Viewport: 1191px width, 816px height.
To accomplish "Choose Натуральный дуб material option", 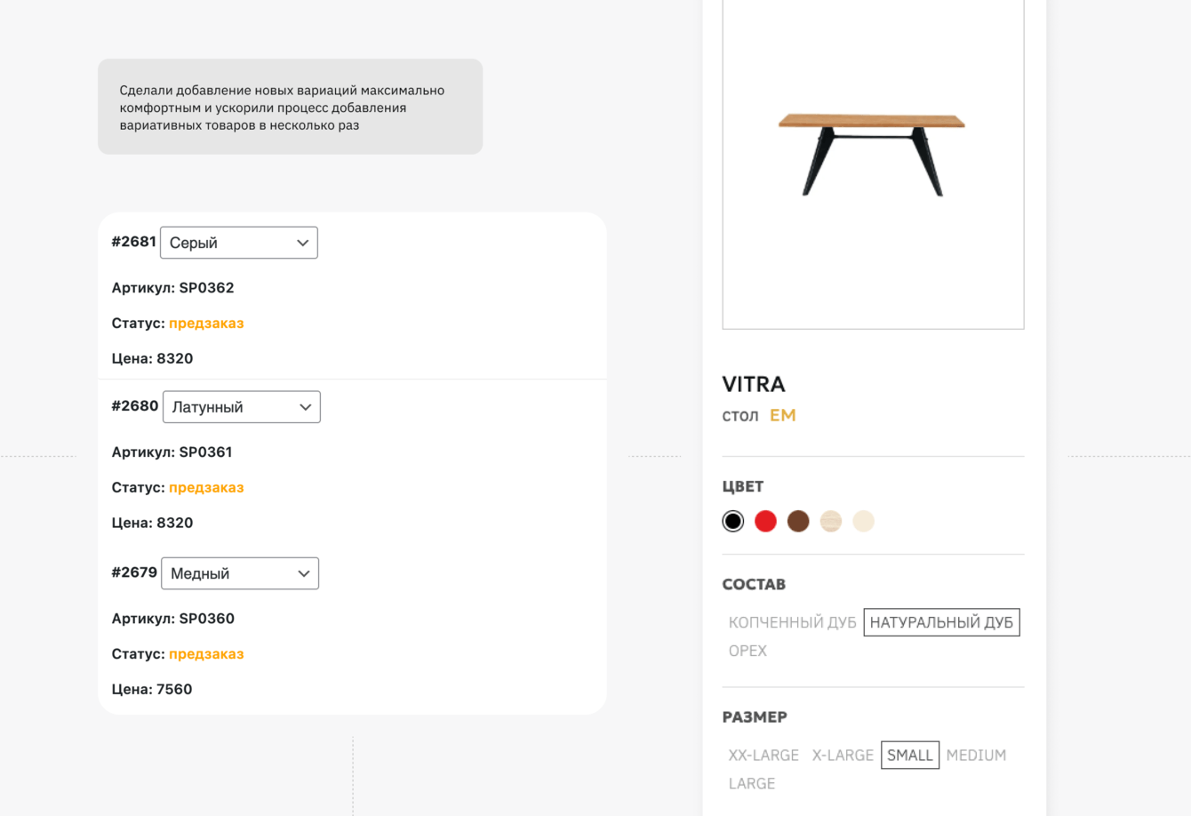I will coord(941,622).
